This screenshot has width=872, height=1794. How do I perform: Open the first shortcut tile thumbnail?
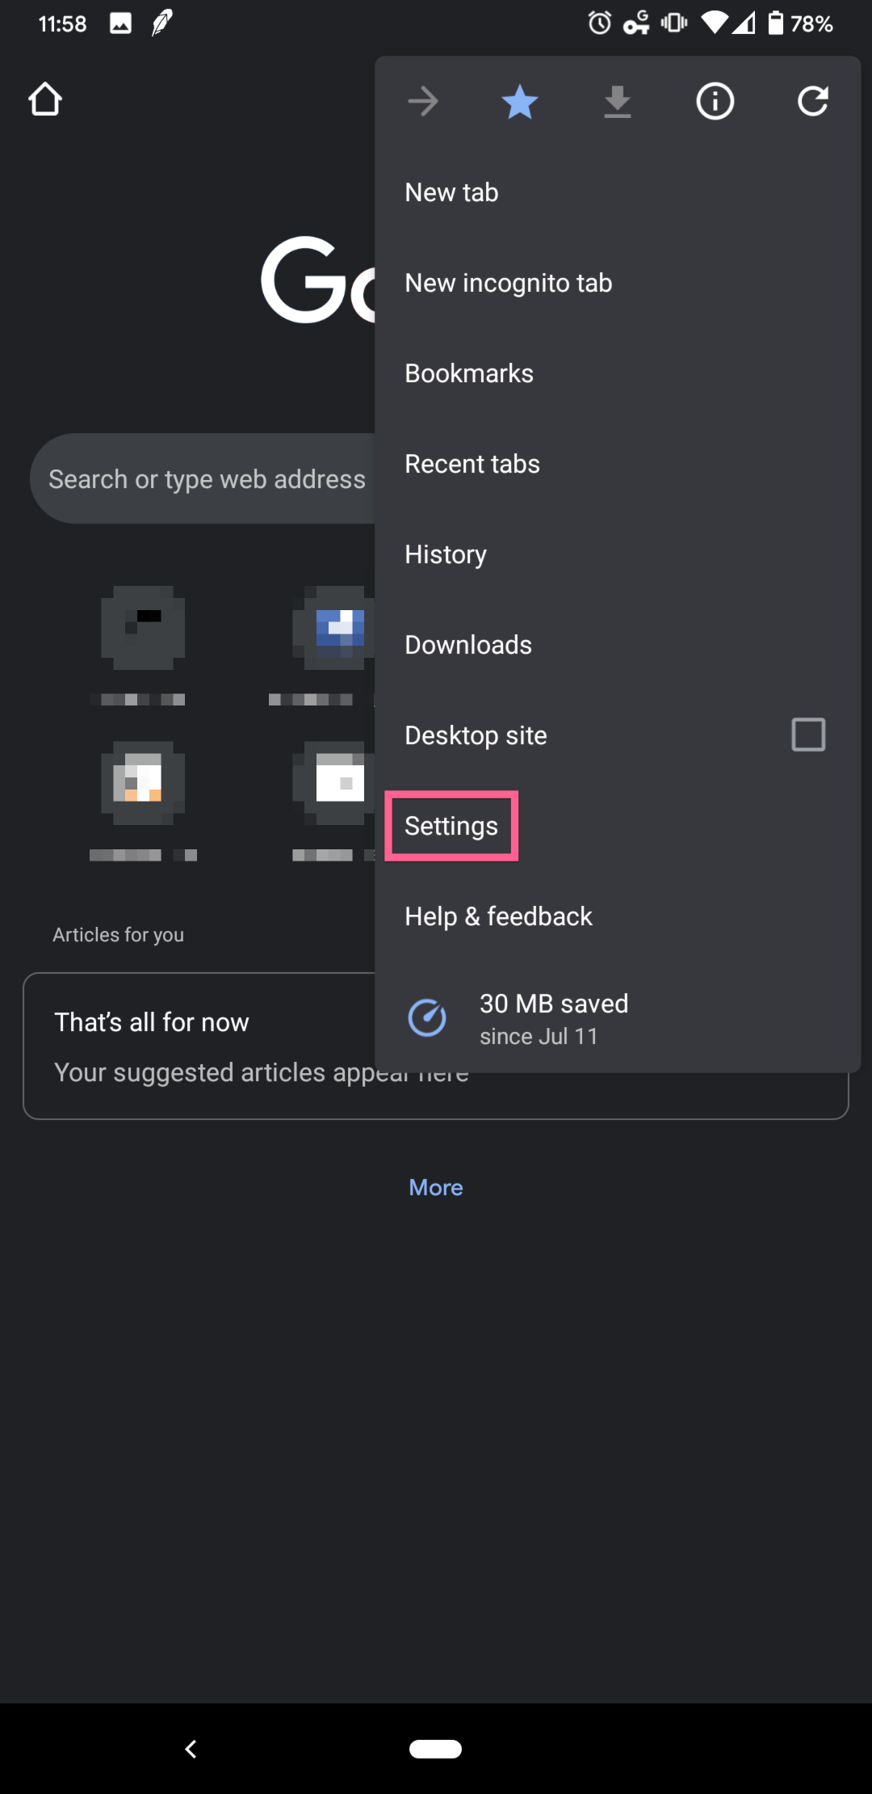143,628
